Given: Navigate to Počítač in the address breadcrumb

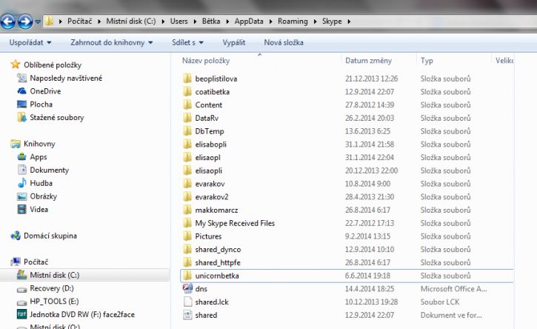Looking at the screenshot, I should 79,21.
